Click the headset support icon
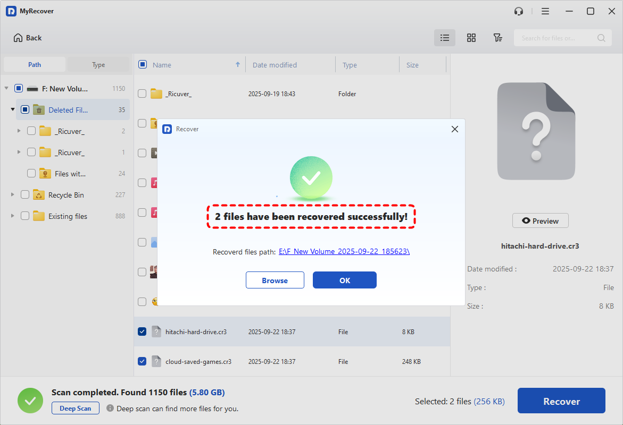This screenshot has height=425, width=623. [519, 11]
